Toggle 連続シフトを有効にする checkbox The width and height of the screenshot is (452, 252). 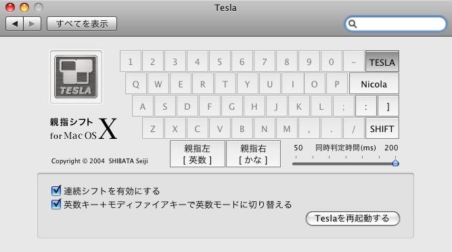(56, 190)
